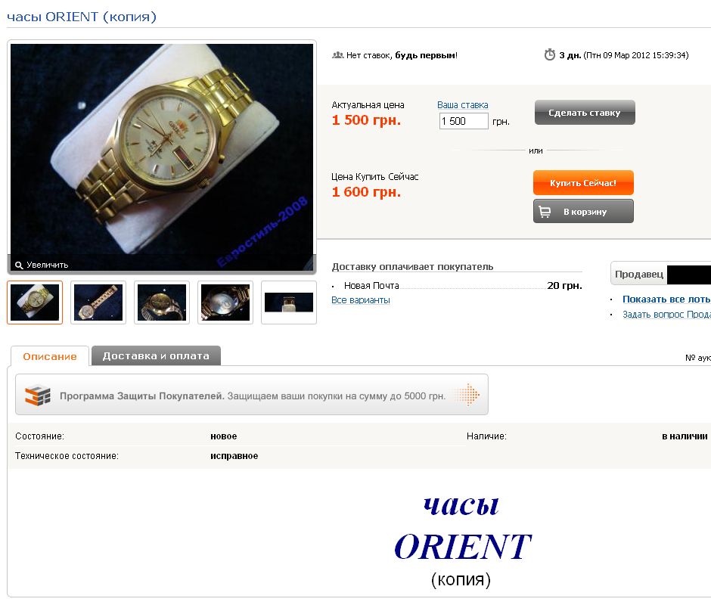Select the first watch thumbnail
Image resolution: width=711 pixels, height=605 pixels.
(x=35, y=302)
